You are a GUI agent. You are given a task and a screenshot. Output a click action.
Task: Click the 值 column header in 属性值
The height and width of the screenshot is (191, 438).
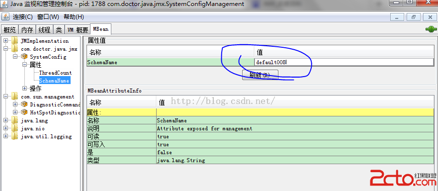[344, 52]
